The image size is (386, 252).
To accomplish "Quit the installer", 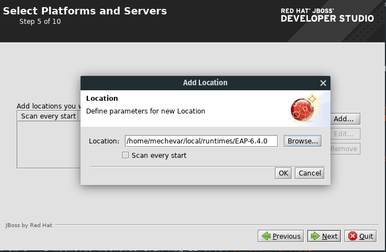I will coord(360,236).
